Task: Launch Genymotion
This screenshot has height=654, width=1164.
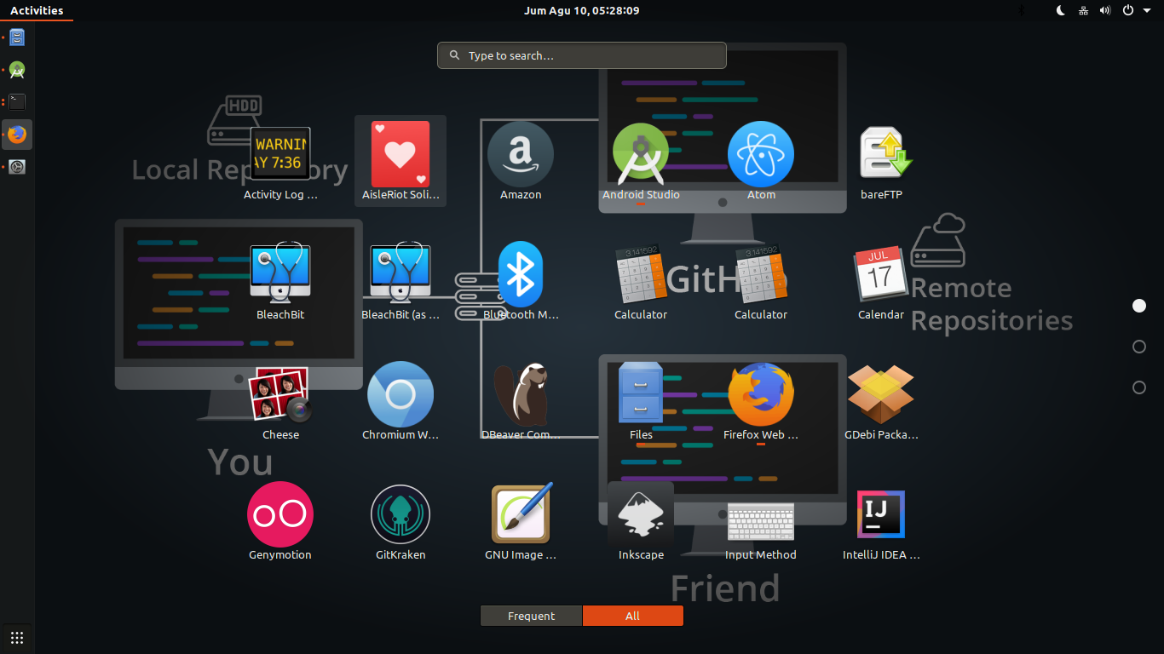Action: (280, 522)
